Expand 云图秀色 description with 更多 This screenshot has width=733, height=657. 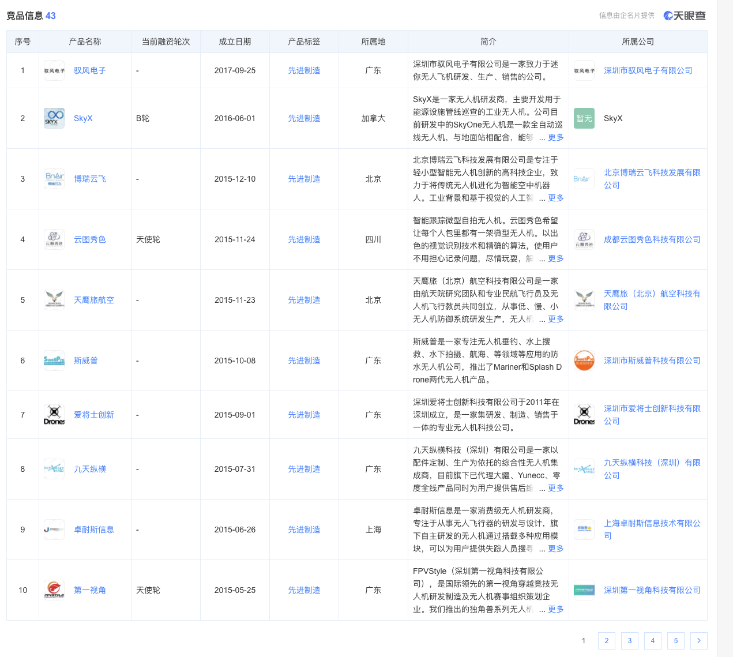coord(556,258)
